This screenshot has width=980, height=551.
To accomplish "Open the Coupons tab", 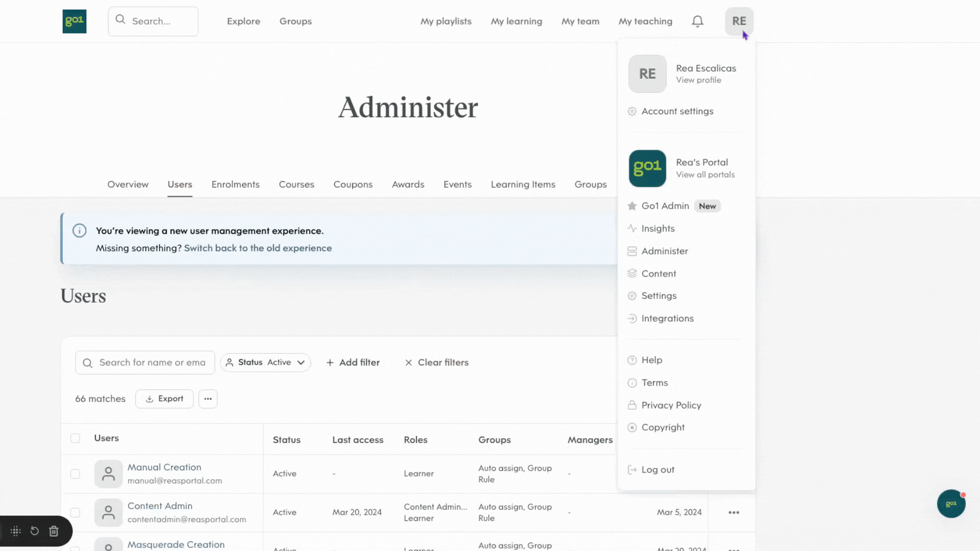I will (353, 184).
